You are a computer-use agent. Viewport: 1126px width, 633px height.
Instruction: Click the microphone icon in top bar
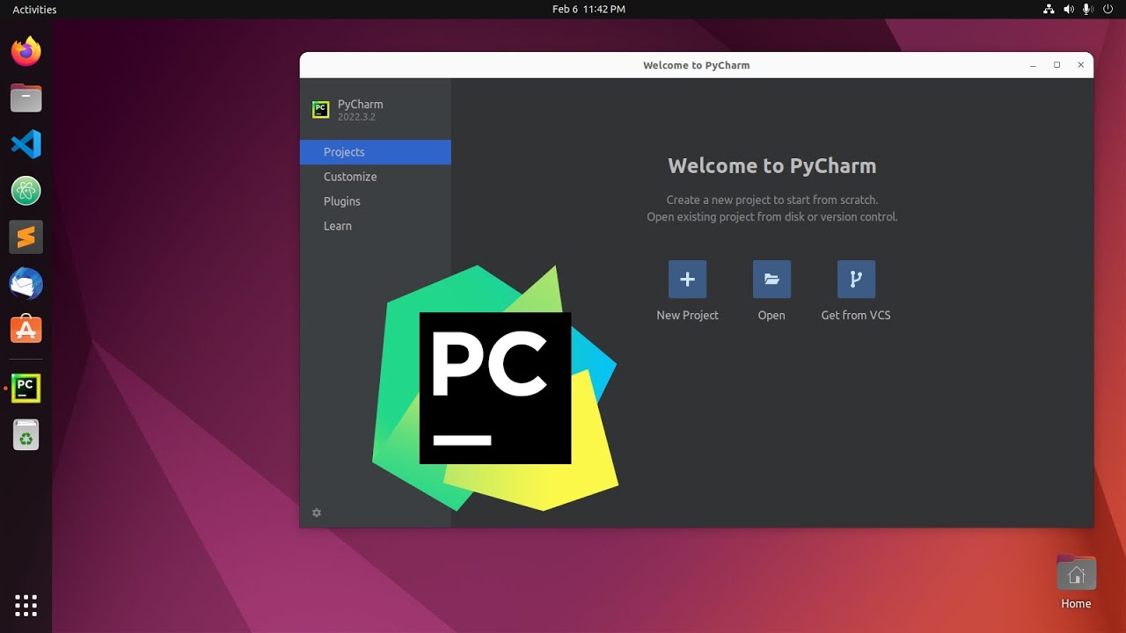(x=1088, y=9)
